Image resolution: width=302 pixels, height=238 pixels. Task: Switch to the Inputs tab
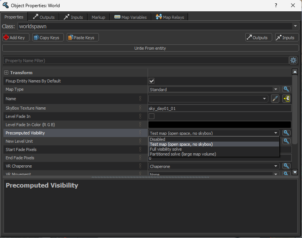tap(73, 17)
